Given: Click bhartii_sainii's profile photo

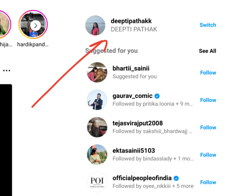Looking at the screenshot, I should tap(97, 72).
